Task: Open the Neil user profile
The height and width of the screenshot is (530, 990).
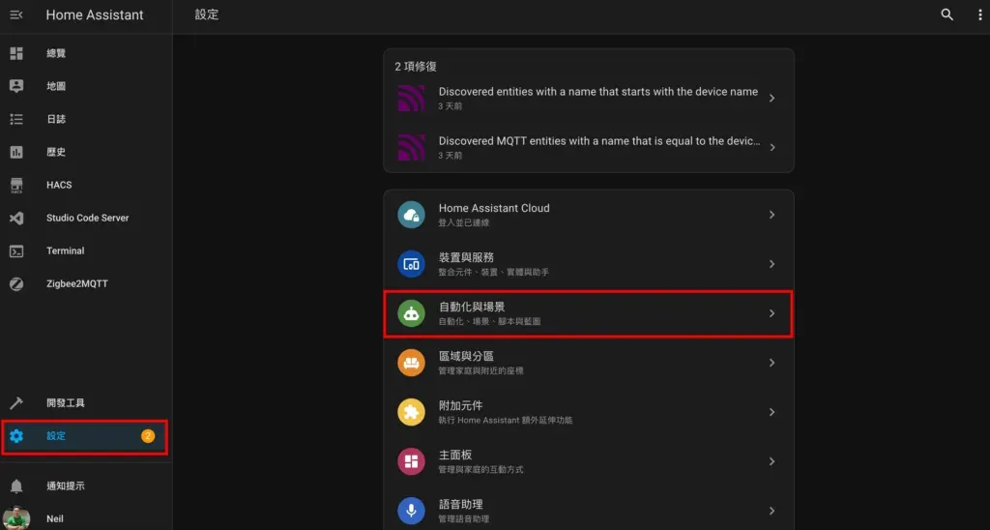Action: pyautogui.click(x=55, y=518)
